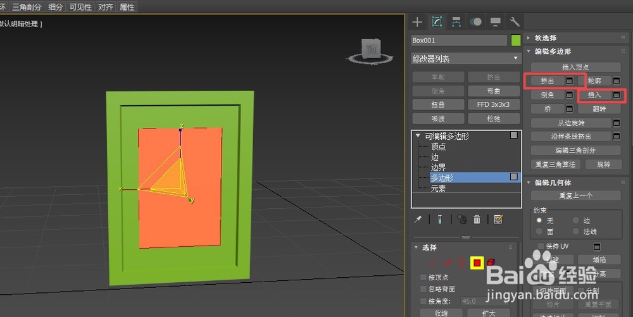Screen dimensions: 633x317
Task: Click the green object color swatch
Action: click(x=515, y=40)
